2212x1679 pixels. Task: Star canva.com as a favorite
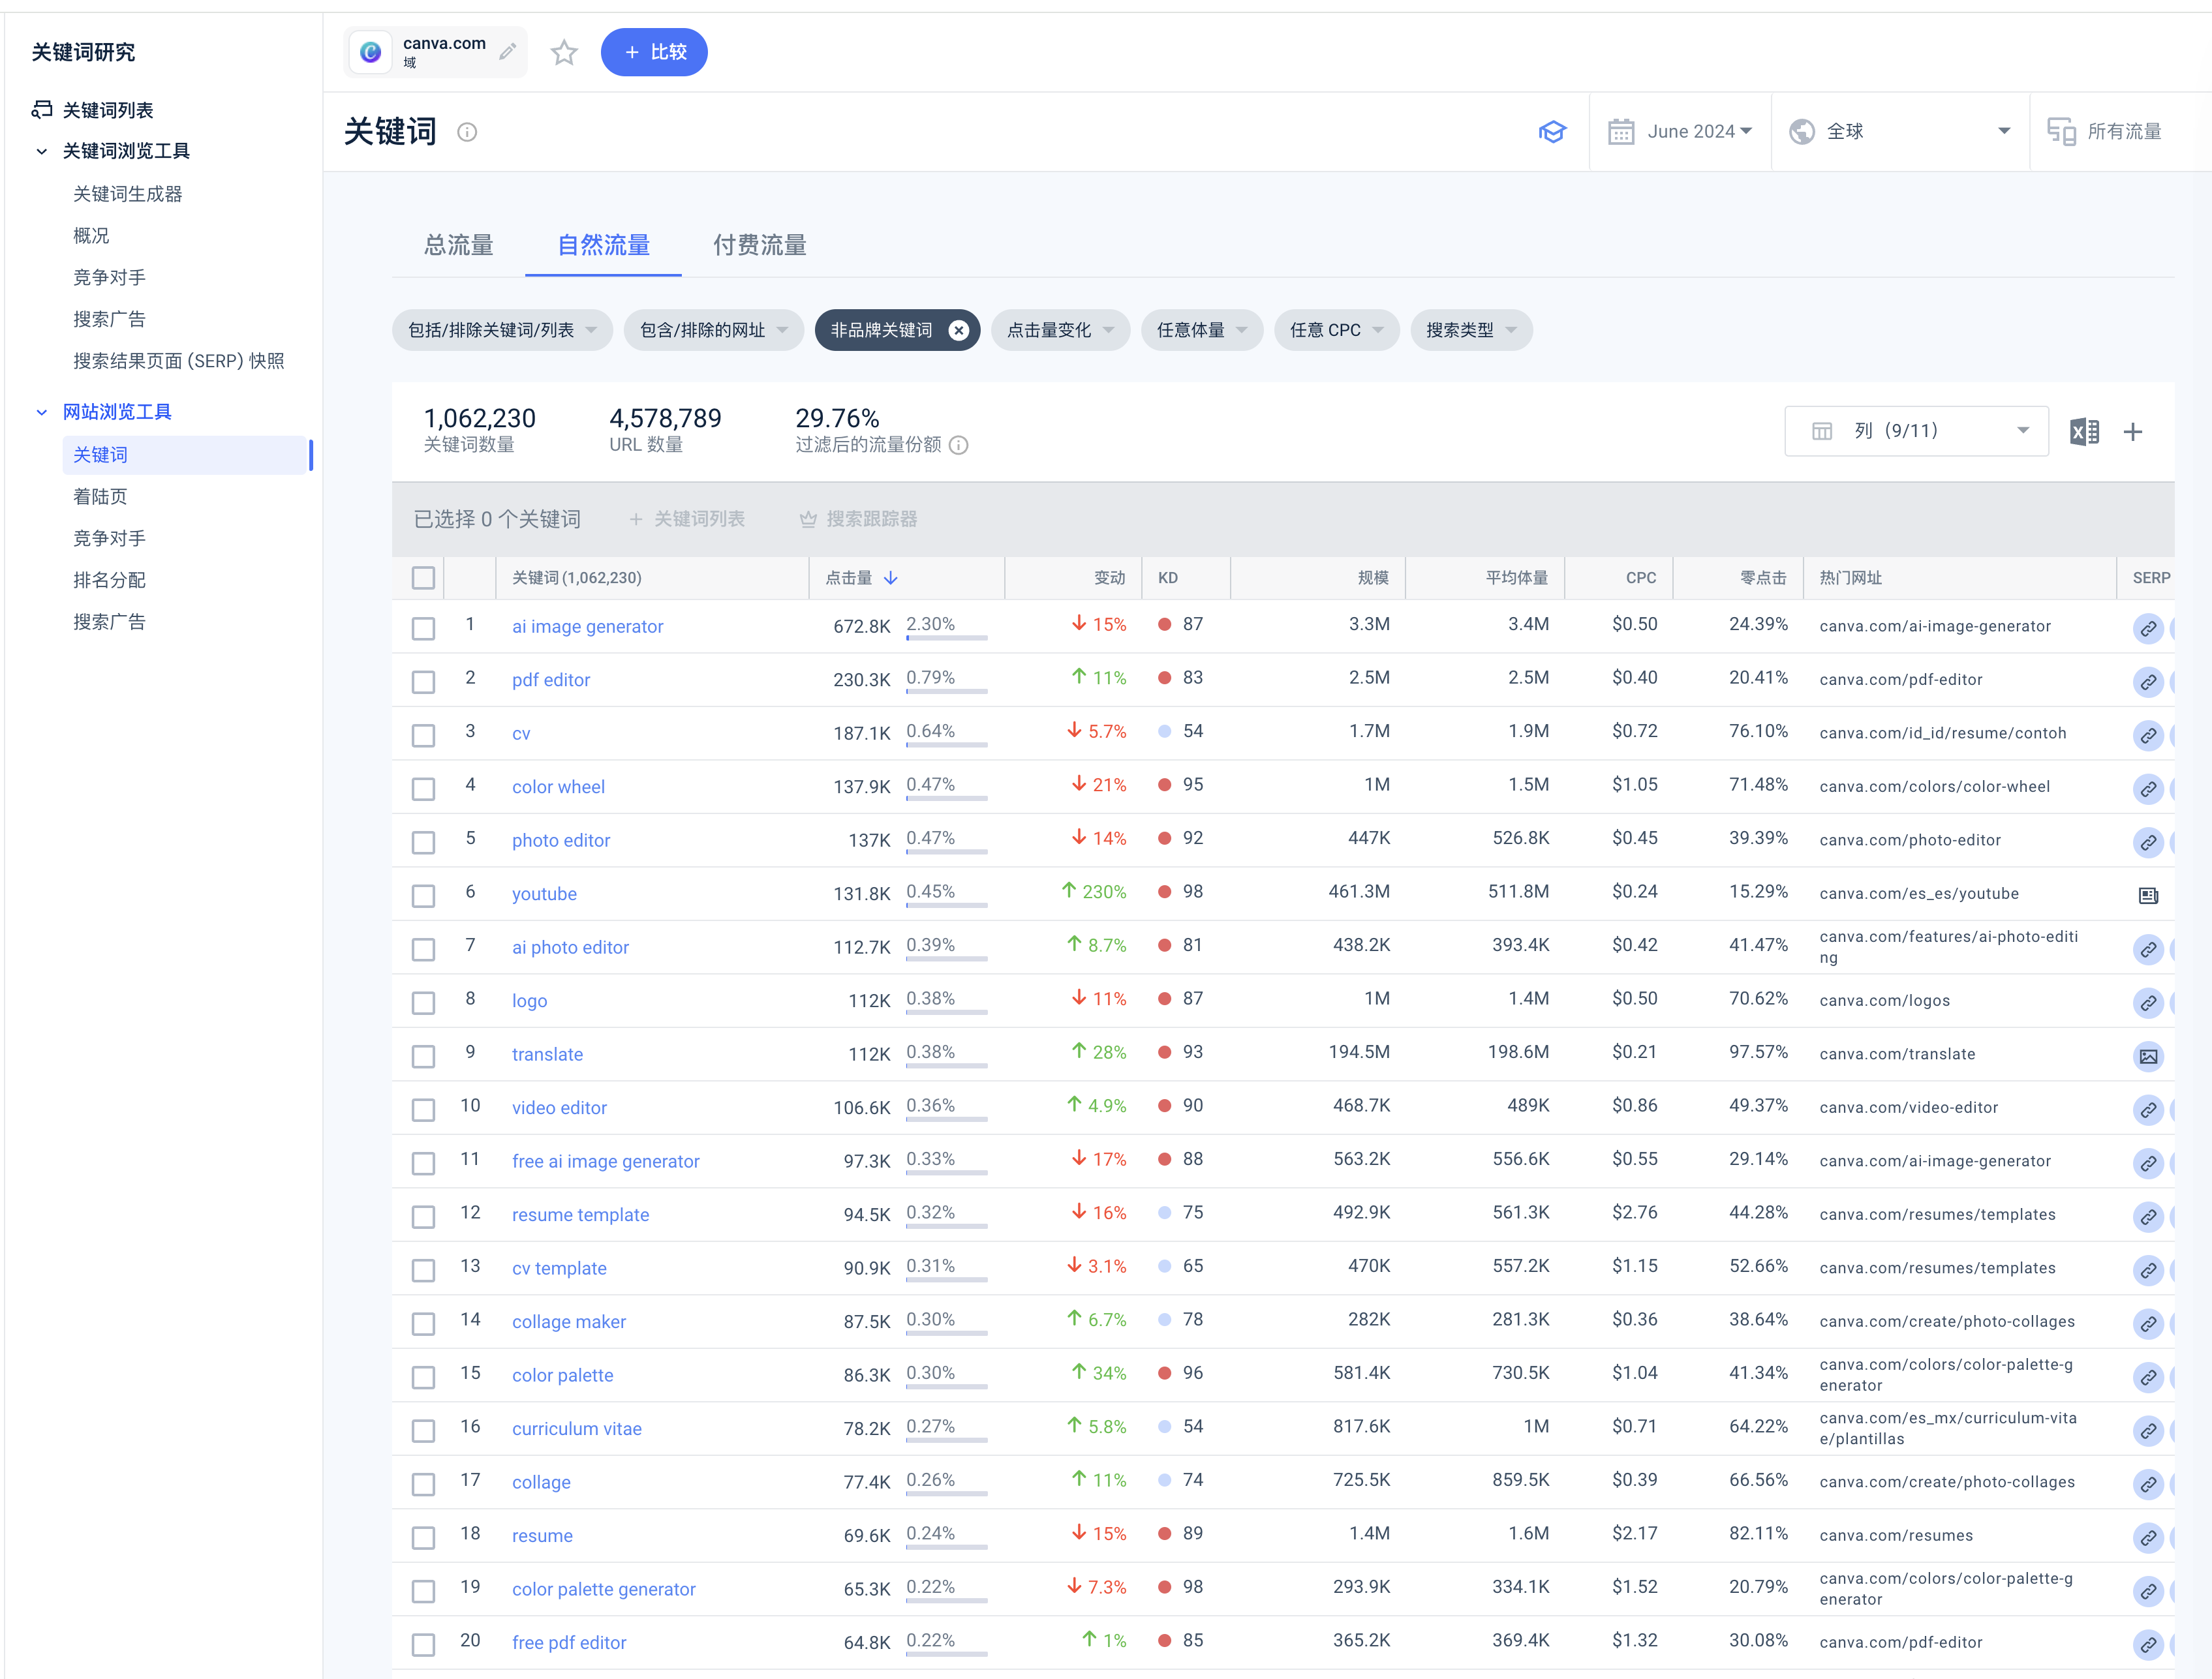(x=564, y=52)
